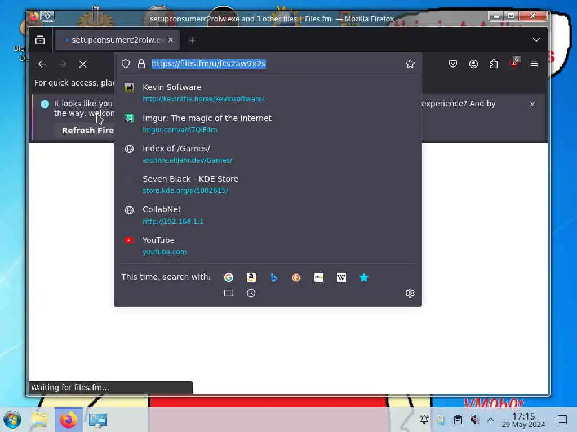The image size is (577, 432).
Task: Toggle the window pin on all desktops icon
Action: click(47, 16)
